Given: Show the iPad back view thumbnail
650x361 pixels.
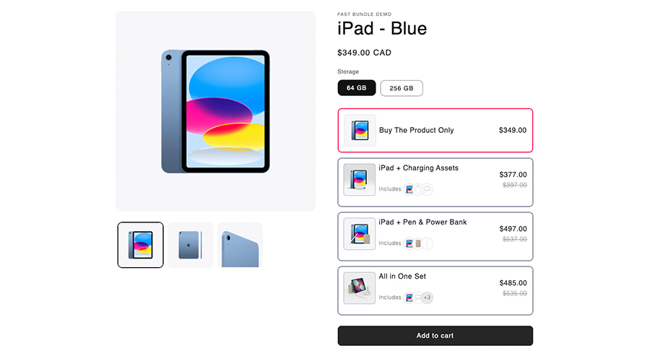Looking at the screenshot, I should [x=191, y=245].
